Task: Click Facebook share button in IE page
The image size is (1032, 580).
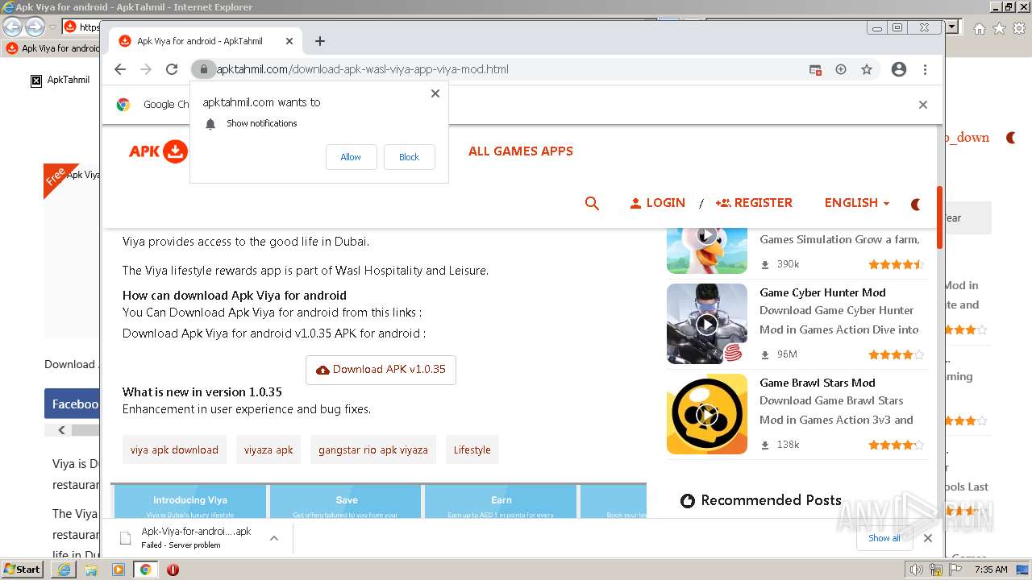Action: [73, 404]
